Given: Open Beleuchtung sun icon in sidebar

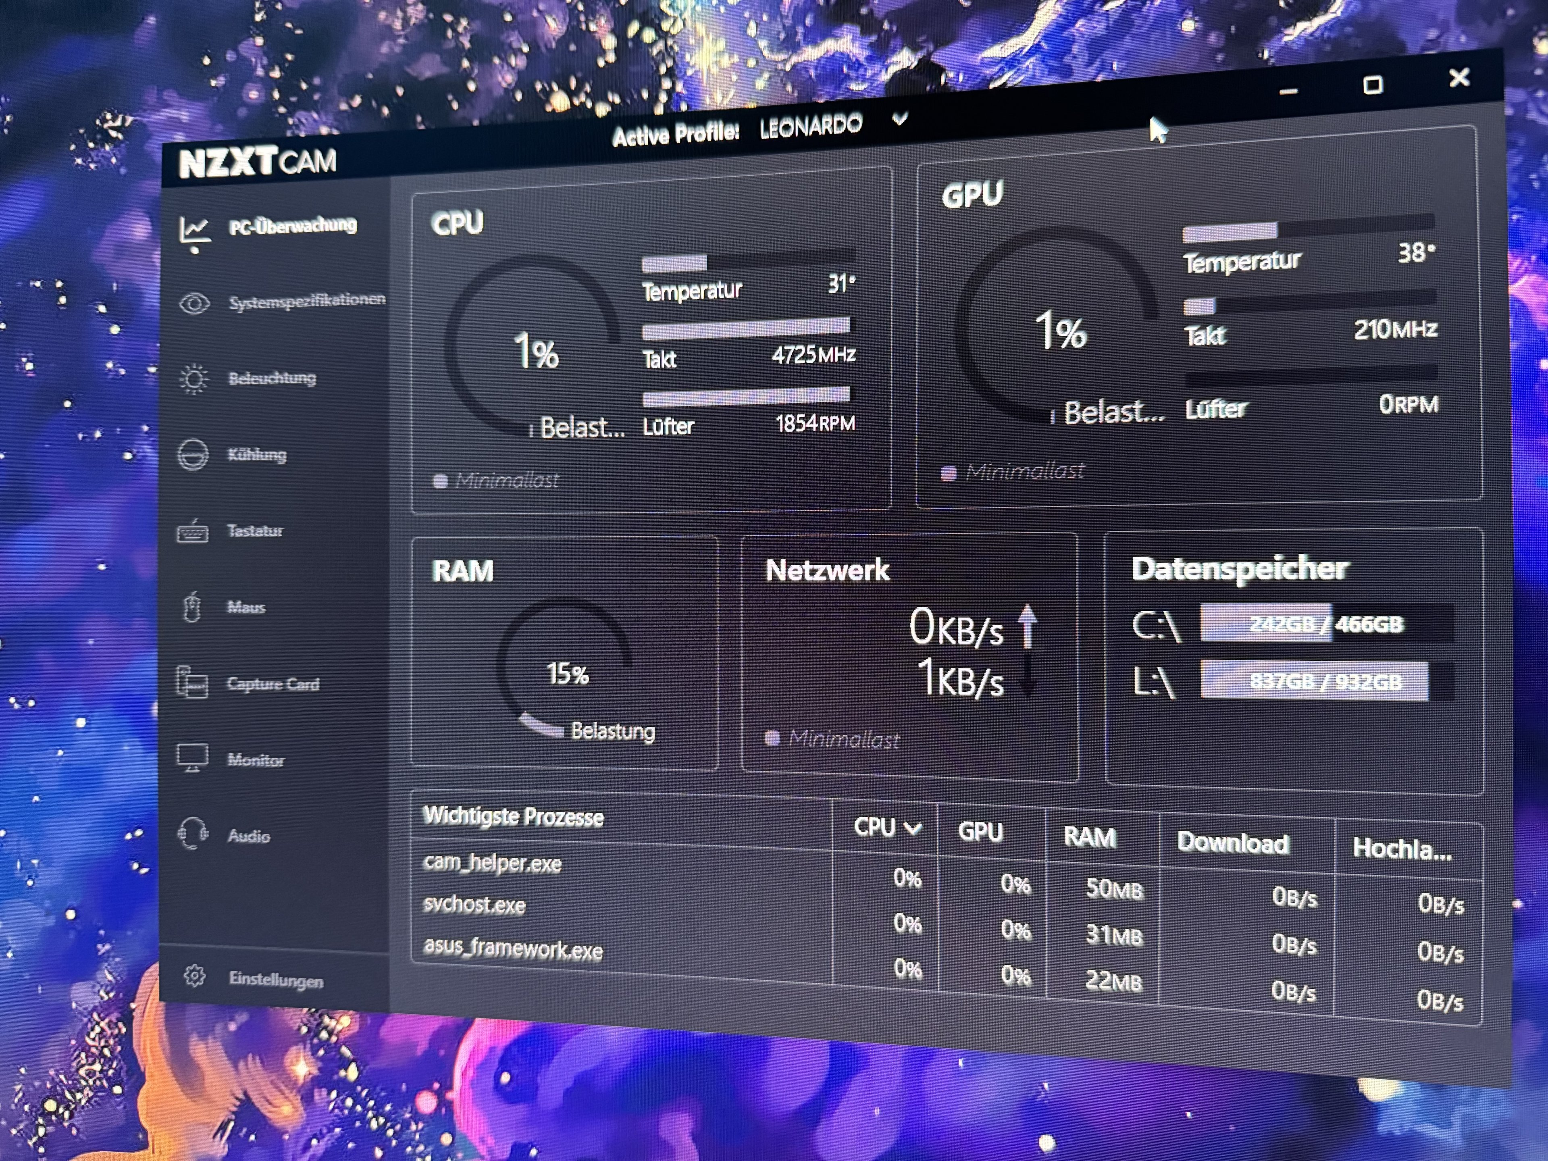Looking at the screenshot, I should (x=193, y=379).
